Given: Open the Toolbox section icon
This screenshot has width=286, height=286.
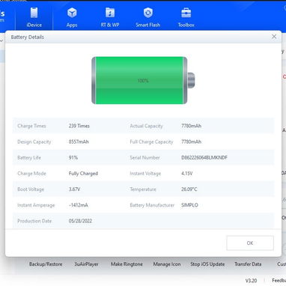Looking at the screenshot, I should (186, 13).
